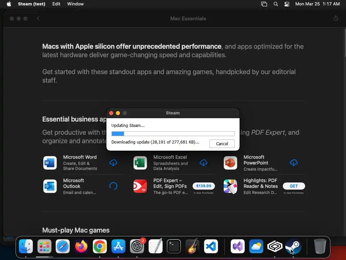The height and width of the screenshot is (260, 346).
Task: Download Microsoft PowerPoint cloud icon
Action: (x=294, y=163)
